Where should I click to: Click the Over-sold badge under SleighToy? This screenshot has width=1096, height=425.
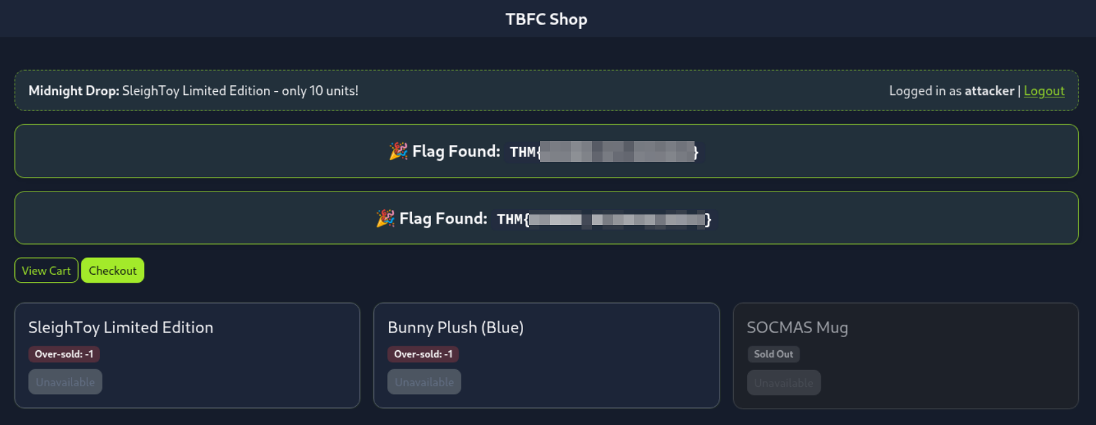[x=64, y=354]
